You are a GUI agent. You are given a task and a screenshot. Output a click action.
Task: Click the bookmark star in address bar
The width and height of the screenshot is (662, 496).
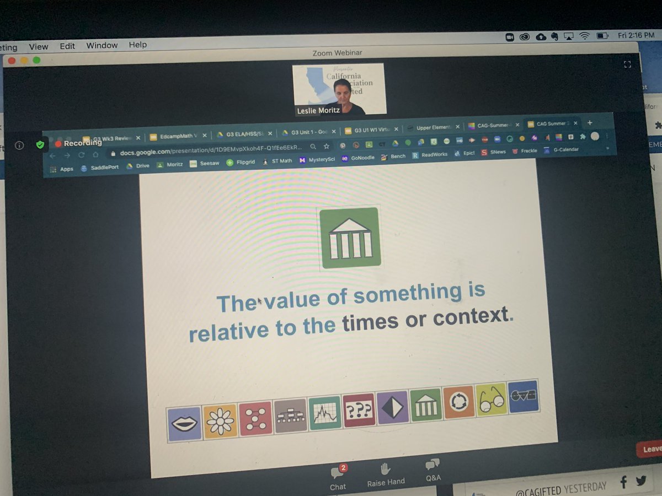tap(327, 146)
